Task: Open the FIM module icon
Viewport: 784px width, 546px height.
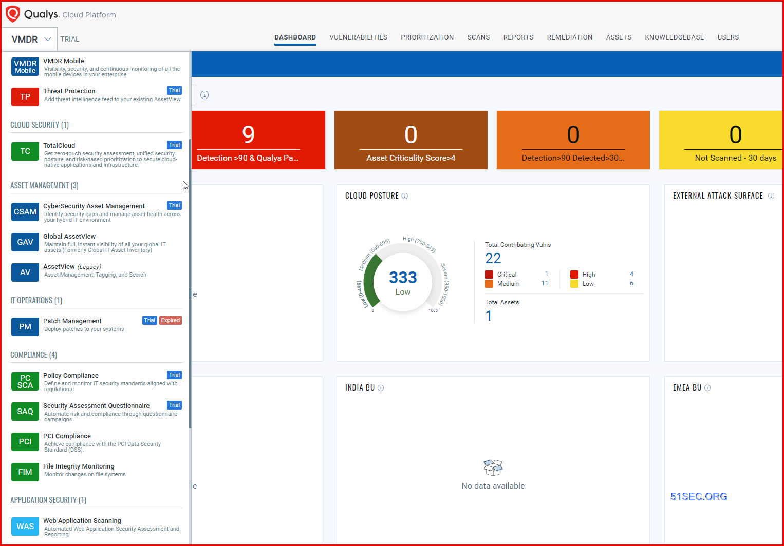Action: tap(25, 472)
